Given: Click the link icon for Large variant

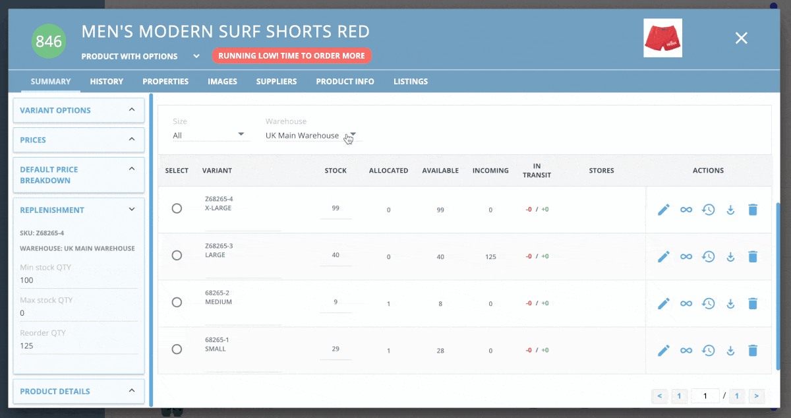Looking at the screenshot, I should point(686,256).
